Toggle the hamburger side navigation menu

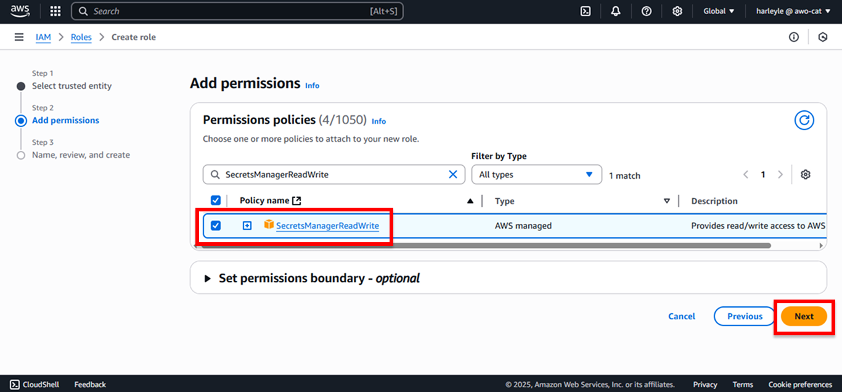click(x=19, y=37)
